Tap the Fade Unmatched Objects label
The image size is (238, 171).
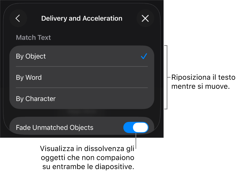55,127
